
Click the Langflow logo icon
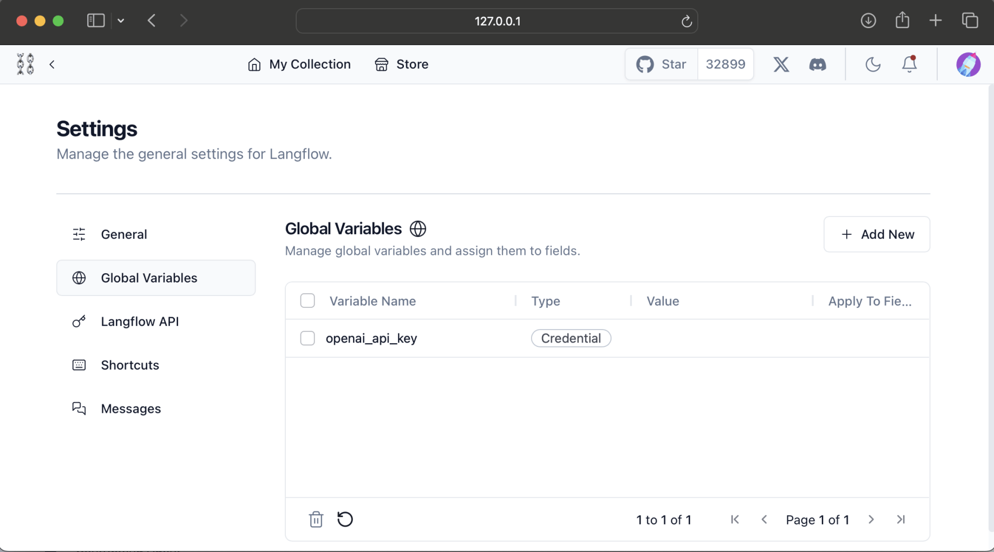point(25,64)
